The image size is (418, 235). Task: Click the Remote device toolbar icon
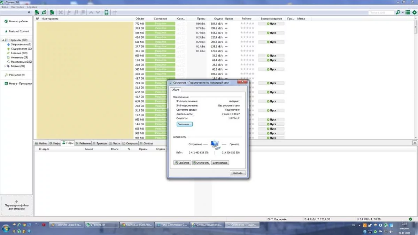tap(106, 13)
